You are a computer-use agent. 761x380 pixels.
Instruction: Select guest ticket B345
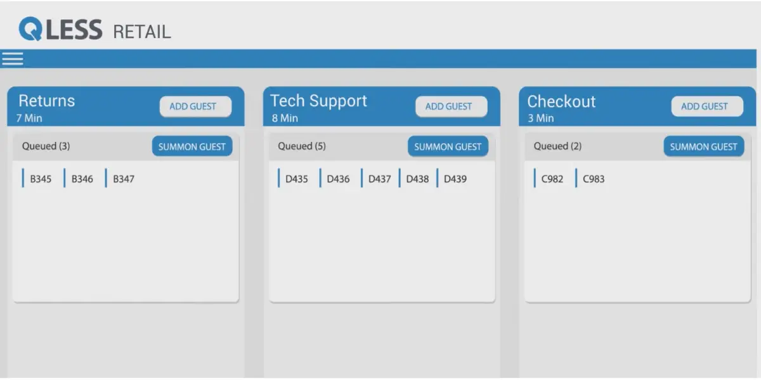tap(37, 179)
